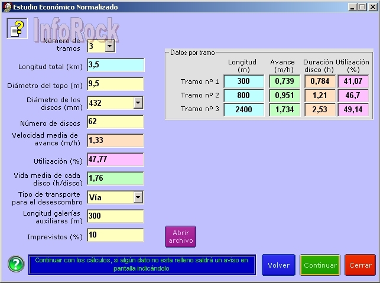Image resolution: width=380 pixels, height=283 pixels.
Task: Select the Utilización (%) field on left
Action: (115, 160)
